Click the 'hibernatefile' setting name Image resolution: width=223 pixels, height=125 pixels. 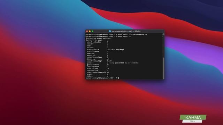point(93,50)
